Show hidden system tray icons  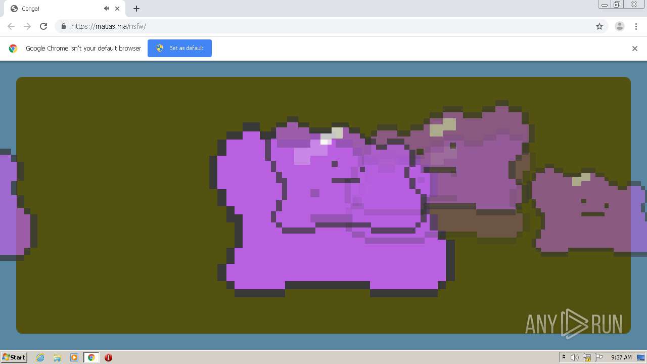(x=564, y=357)
